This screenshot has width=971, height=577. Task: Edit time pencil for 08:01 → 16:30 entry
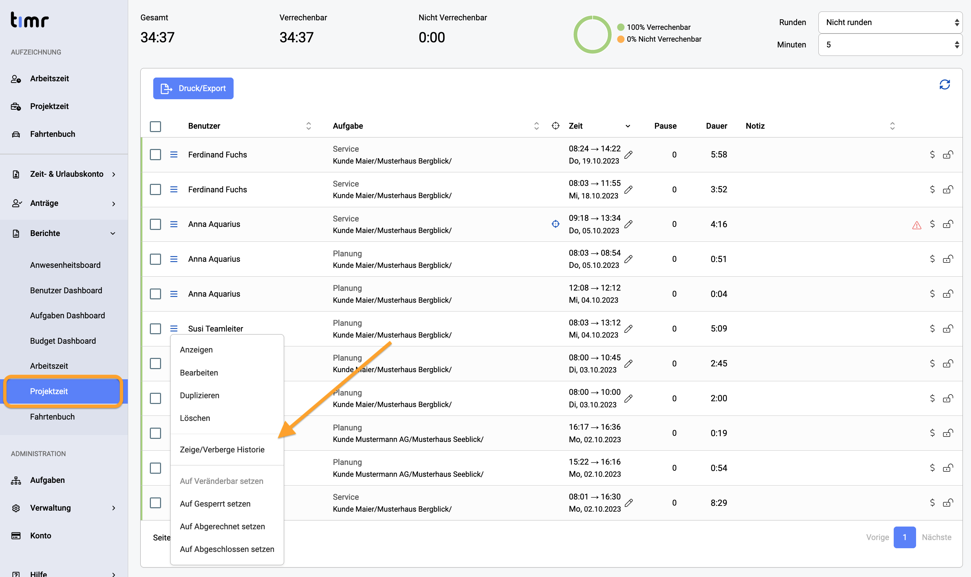(629, 503)
